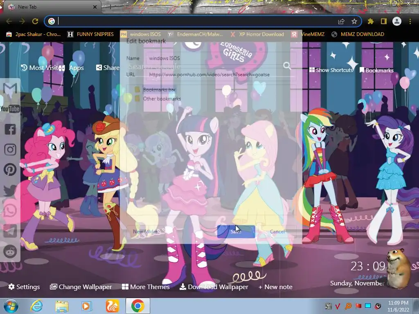Open the red flag Action Center tray icon
The width and height of the screenshot is (419, 314).
point(358,306)
